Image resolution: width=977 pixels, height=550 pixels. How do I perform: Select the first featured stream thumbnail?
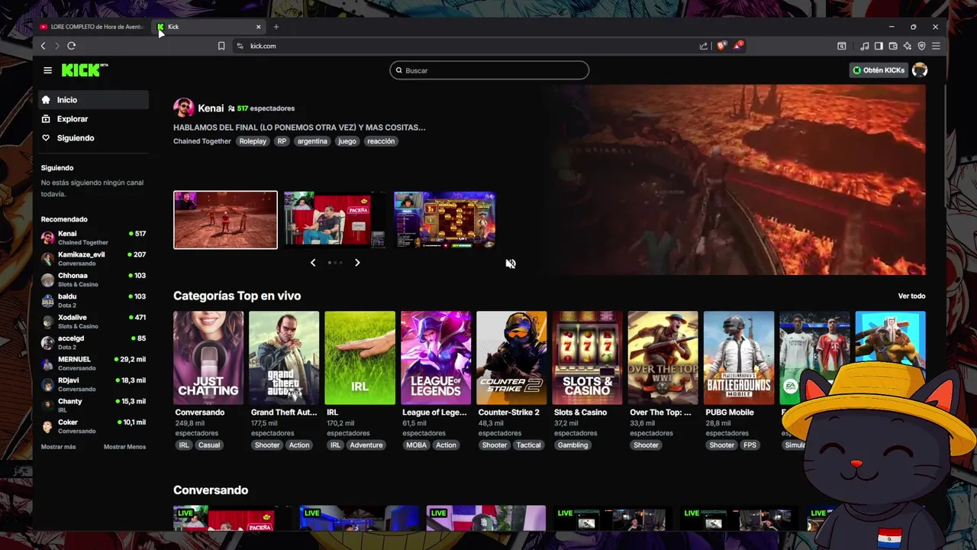point(225,220)
